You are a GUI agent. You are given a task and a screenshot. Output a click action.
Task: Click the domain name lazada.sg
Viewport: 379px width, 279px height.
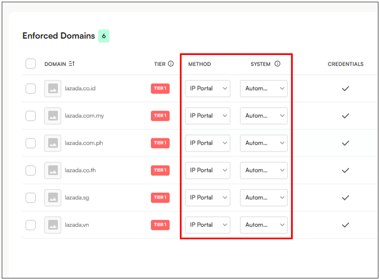coord(77,197)
